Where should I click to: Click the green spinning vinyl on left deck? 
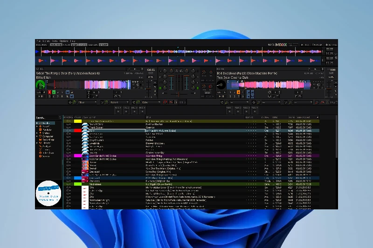41,85
